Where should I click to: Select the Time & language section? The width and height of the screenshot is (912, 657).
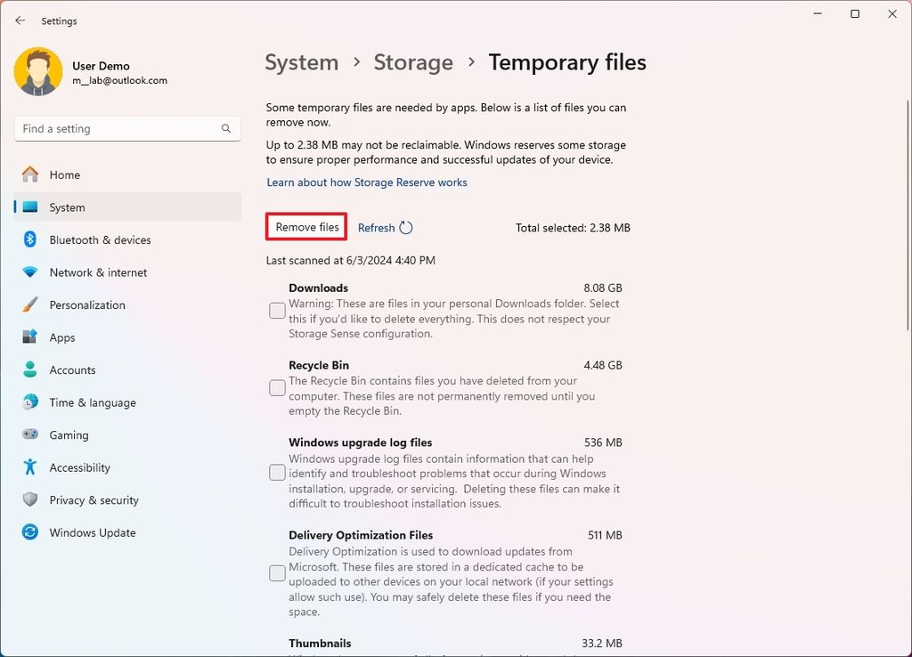tap(92, 402)
